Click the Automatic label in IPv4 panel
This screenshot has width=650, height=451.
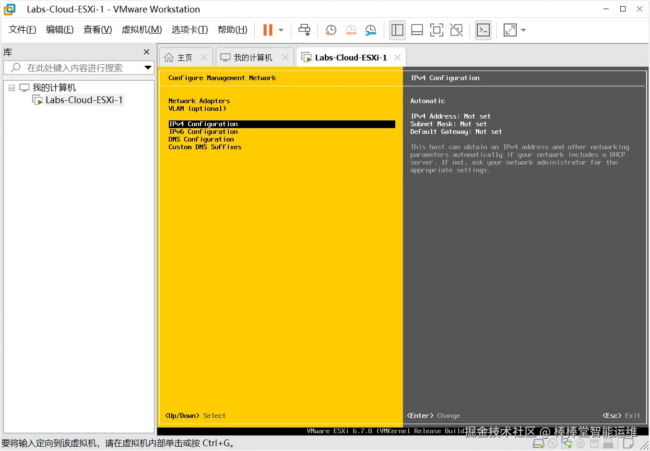pos(427,101)
